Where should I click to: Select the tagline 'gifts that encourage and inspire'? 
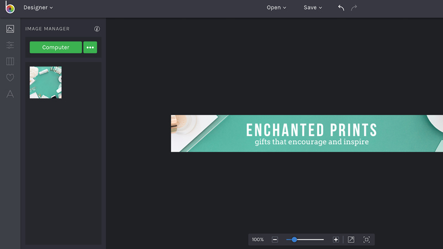pyautogui.click(x=312, y=142)
